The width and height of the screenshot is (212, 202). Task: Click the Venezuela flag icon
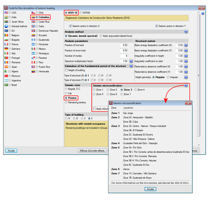click(33, 71)
